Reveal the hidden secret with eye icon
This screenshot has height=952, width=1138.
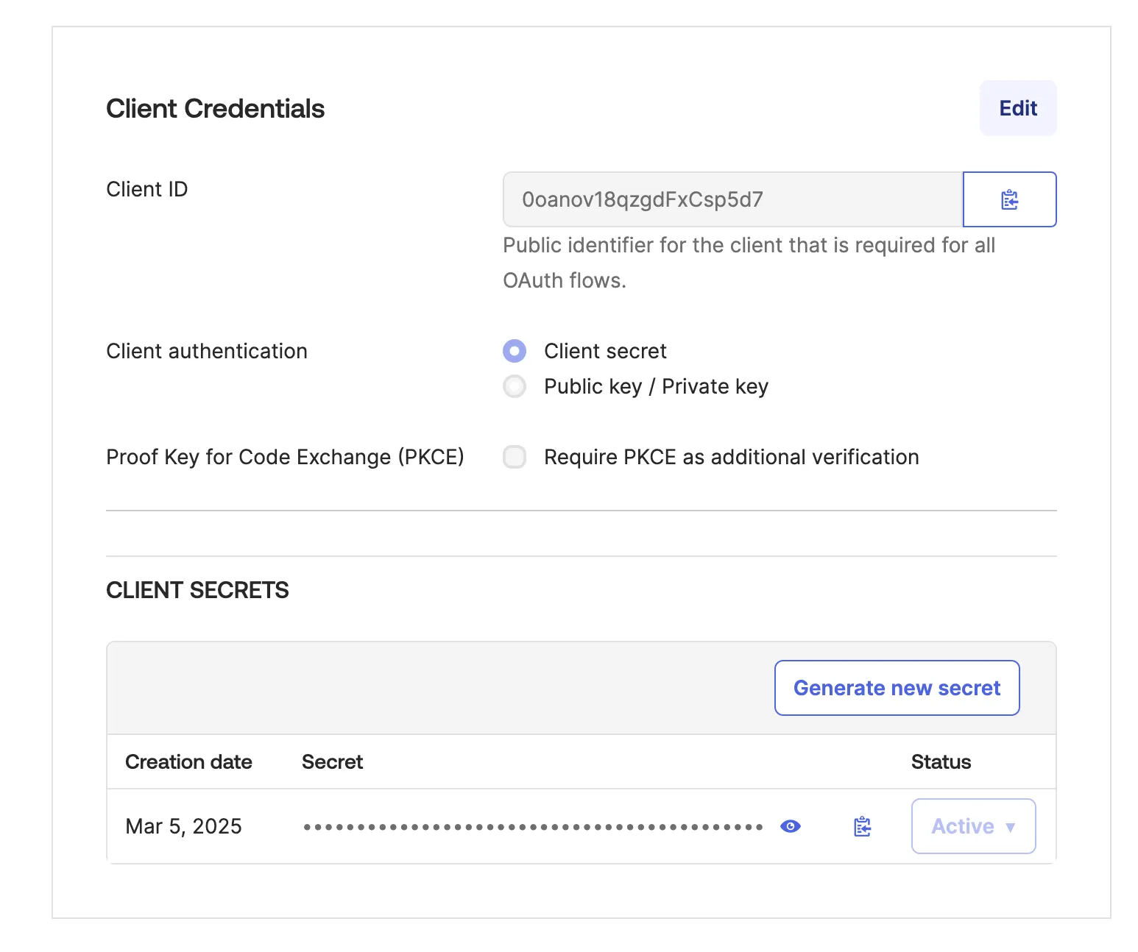click(790, 826)
